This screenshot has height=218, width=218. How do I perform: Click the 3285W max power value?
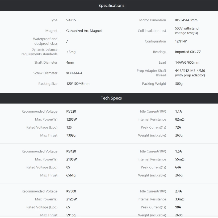point(72,120)
